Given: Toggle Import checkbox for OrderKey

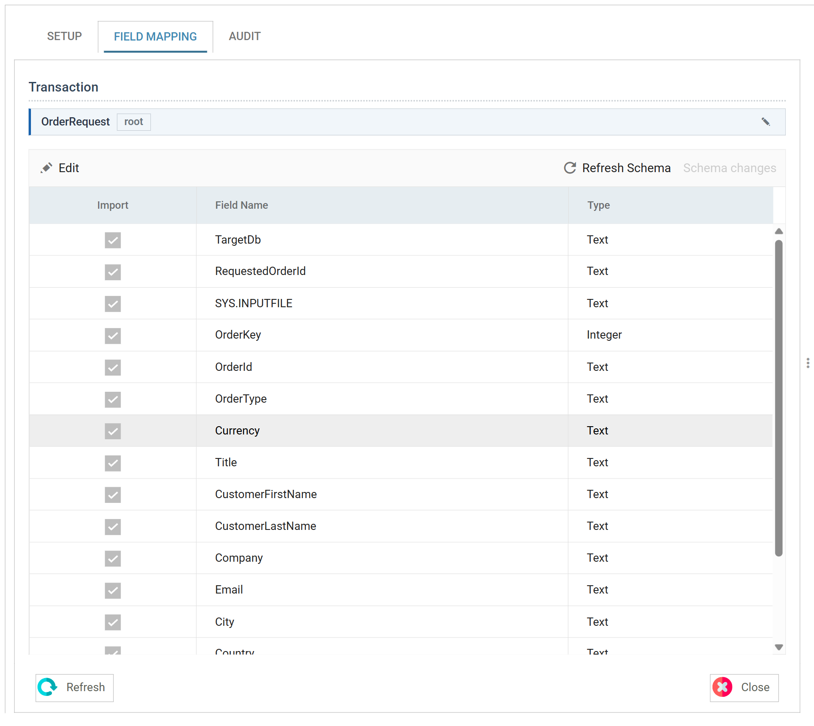Looking at the screenshot, I should (x=113, y=335).
